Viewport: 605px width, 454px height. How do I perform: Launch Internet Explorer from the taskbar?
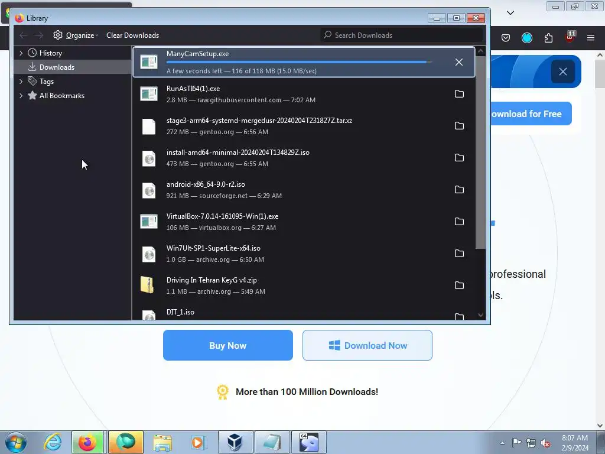[53, 442]
